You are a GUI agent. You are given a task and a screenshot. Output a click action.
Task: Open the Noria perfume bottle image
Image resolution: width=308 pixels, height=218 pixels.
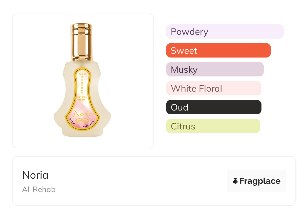pos(82,80)
